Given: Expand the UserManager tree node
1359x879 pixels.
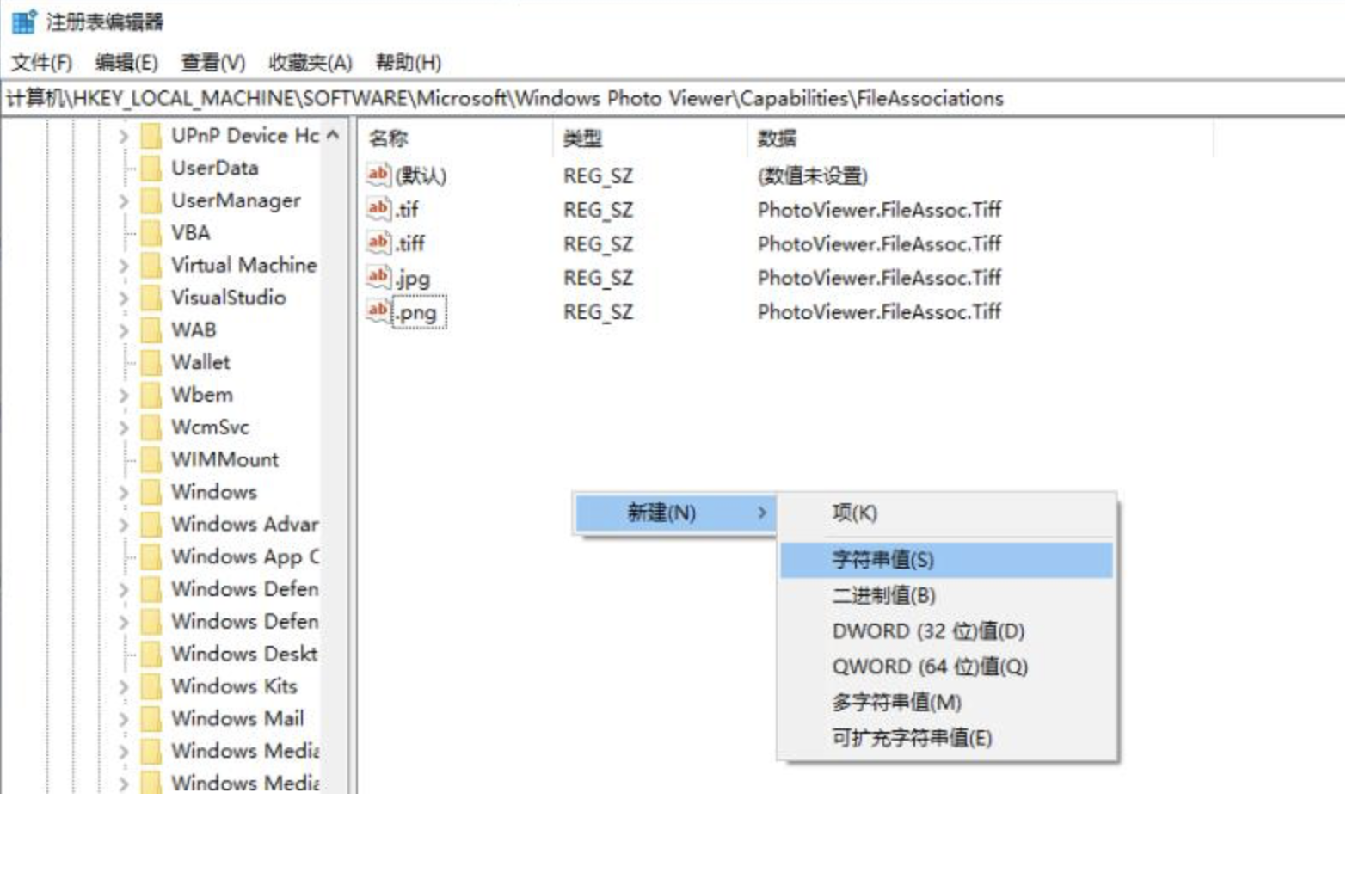Looking at the screenshot, I should coord(124,201).
